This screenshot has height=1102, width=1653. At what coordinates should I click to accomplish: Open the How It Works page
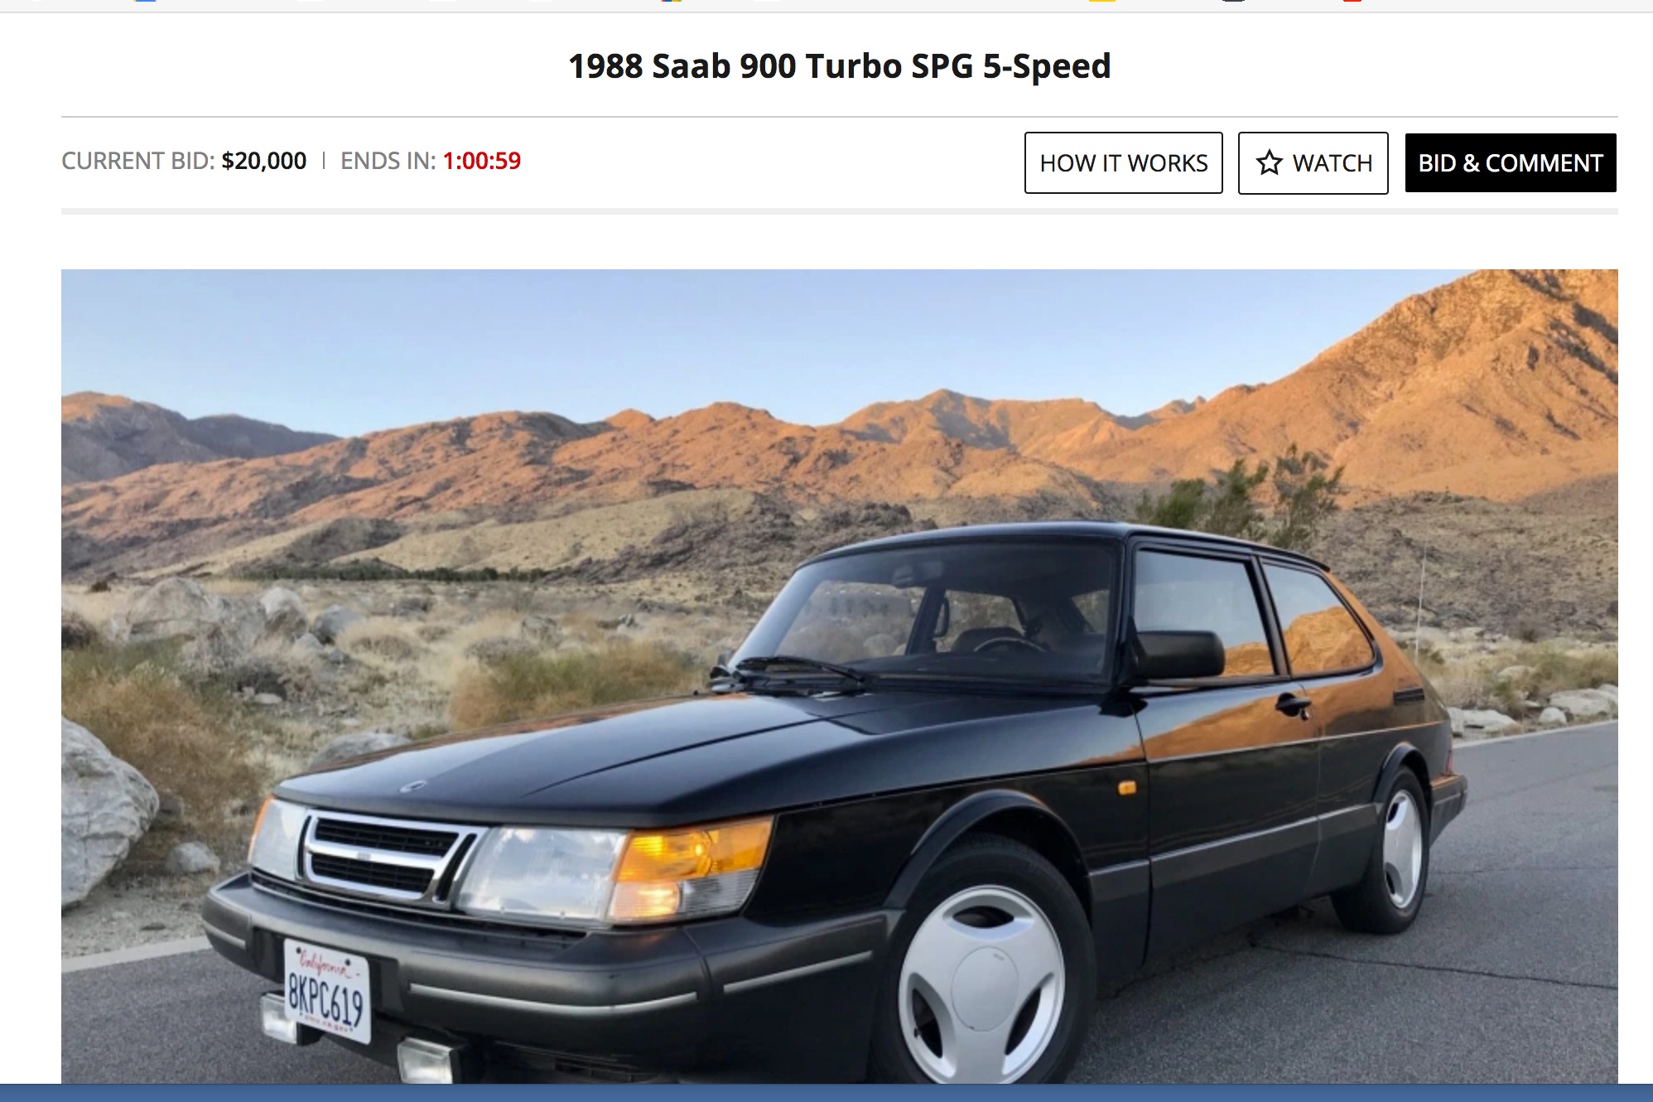coord(1123,163)
